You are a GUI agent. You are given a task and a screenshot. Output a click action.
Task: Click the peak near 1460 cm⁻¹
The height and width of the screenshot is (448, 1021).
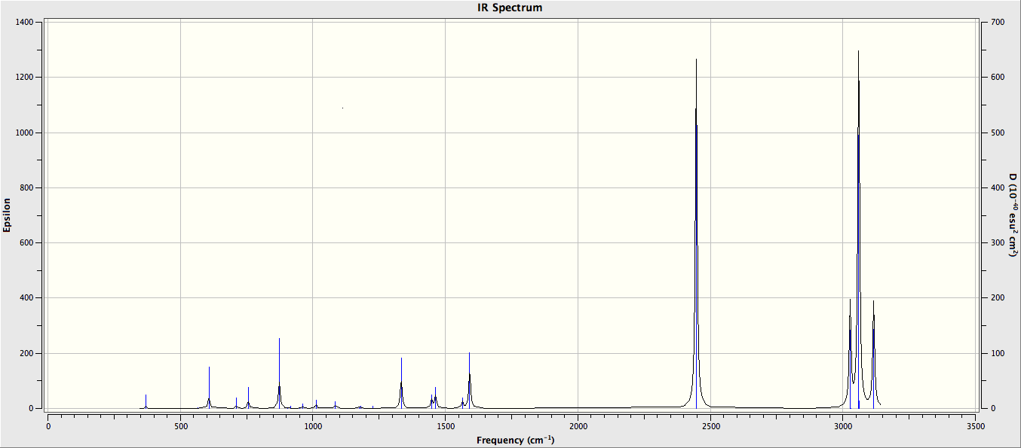(x=435, y=398)
